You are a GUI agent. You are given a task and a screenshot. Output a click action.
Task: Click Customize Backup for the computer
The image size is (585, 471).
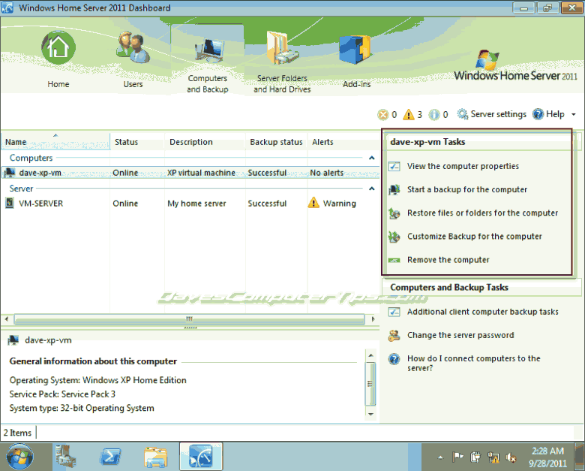pos(475,236)
